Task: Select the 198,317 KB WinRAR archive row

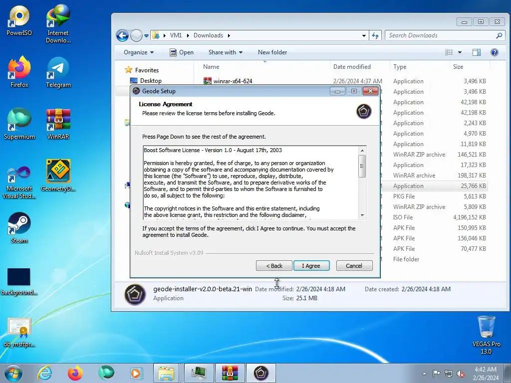Action: point(435,176)
